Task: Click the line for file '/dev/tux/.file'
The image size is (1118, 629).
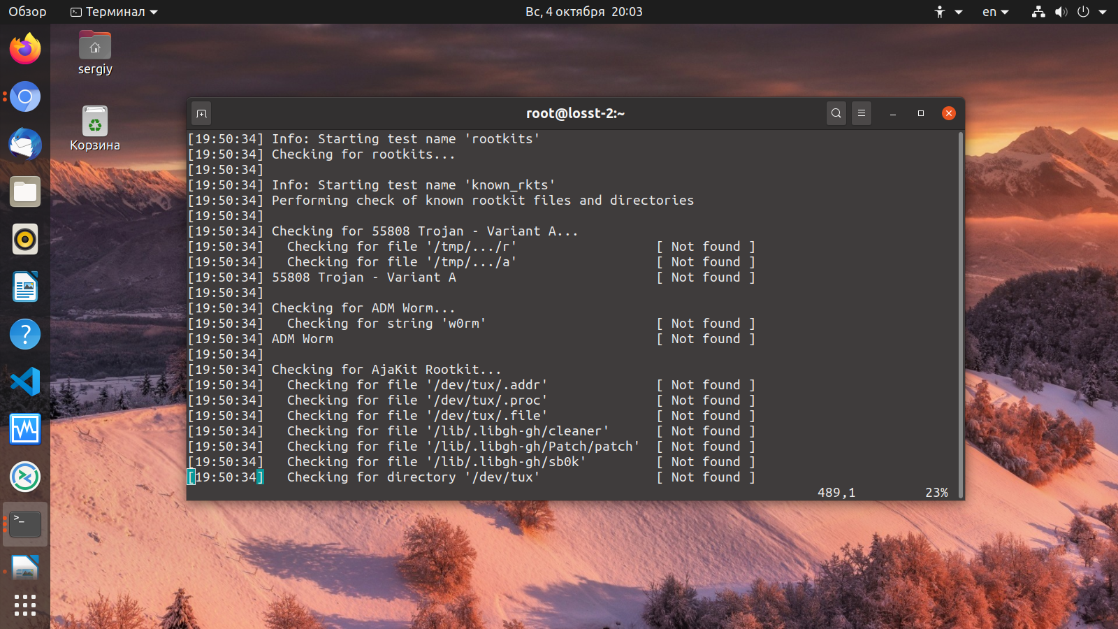Action: pyautogui.click(x=472, y=416)
